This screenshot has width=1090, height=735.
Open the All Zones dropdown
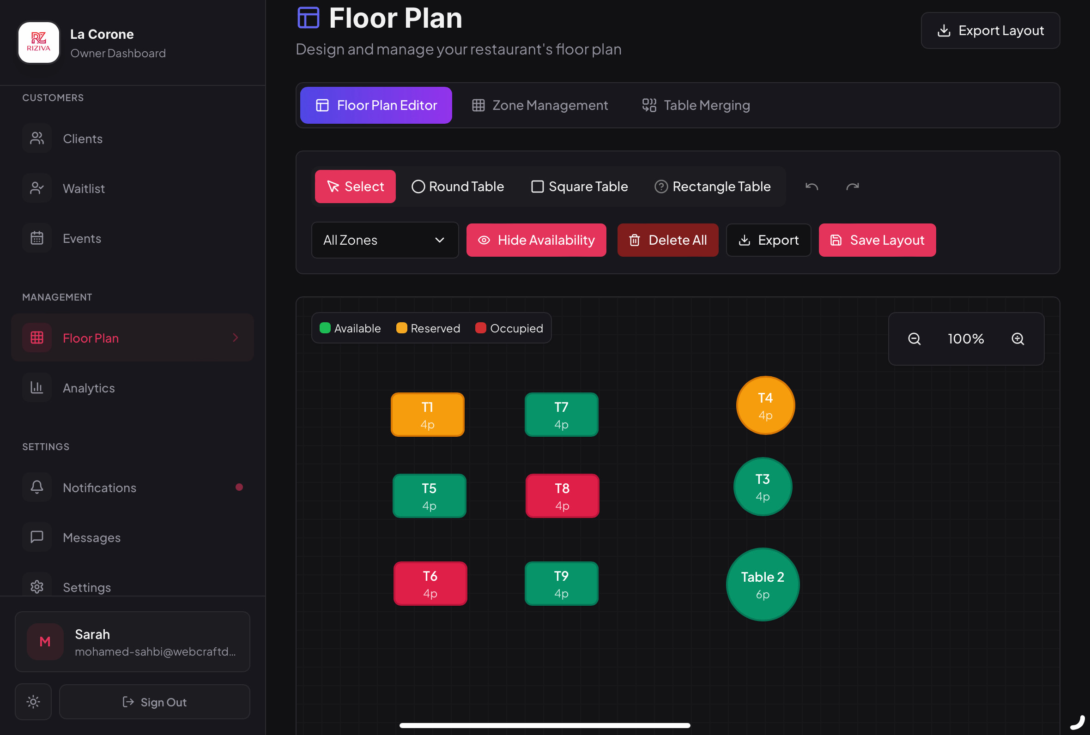[384, 240]
